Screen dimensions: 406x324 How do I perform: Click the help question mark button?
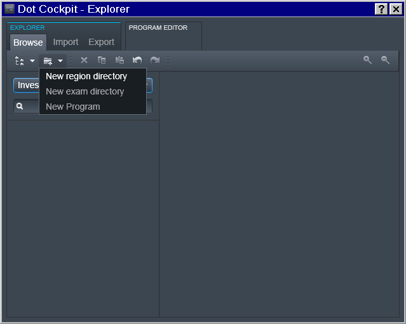click(x=381, y=10)
